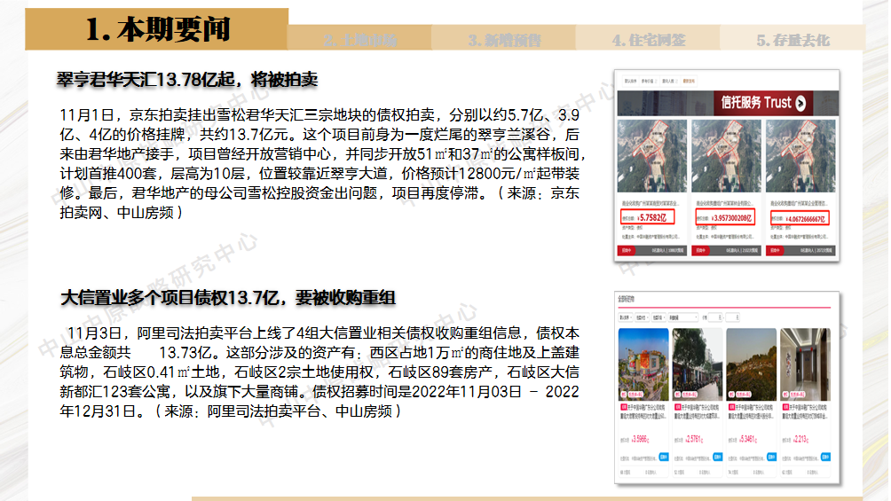Image resolution: width=891 pixels, height=501 pixels.
Task: Open first sort dropdown in Ali auction filter row
Action: point(626,317)
